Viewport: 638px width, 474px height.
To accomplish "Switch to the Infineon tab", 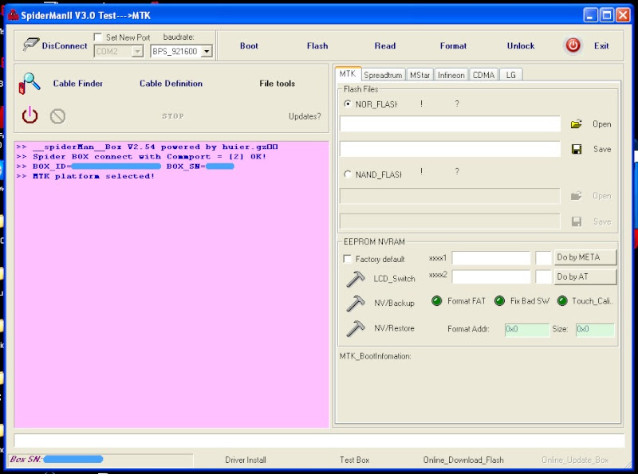I will pyautogui.click(x=451, y=75).
